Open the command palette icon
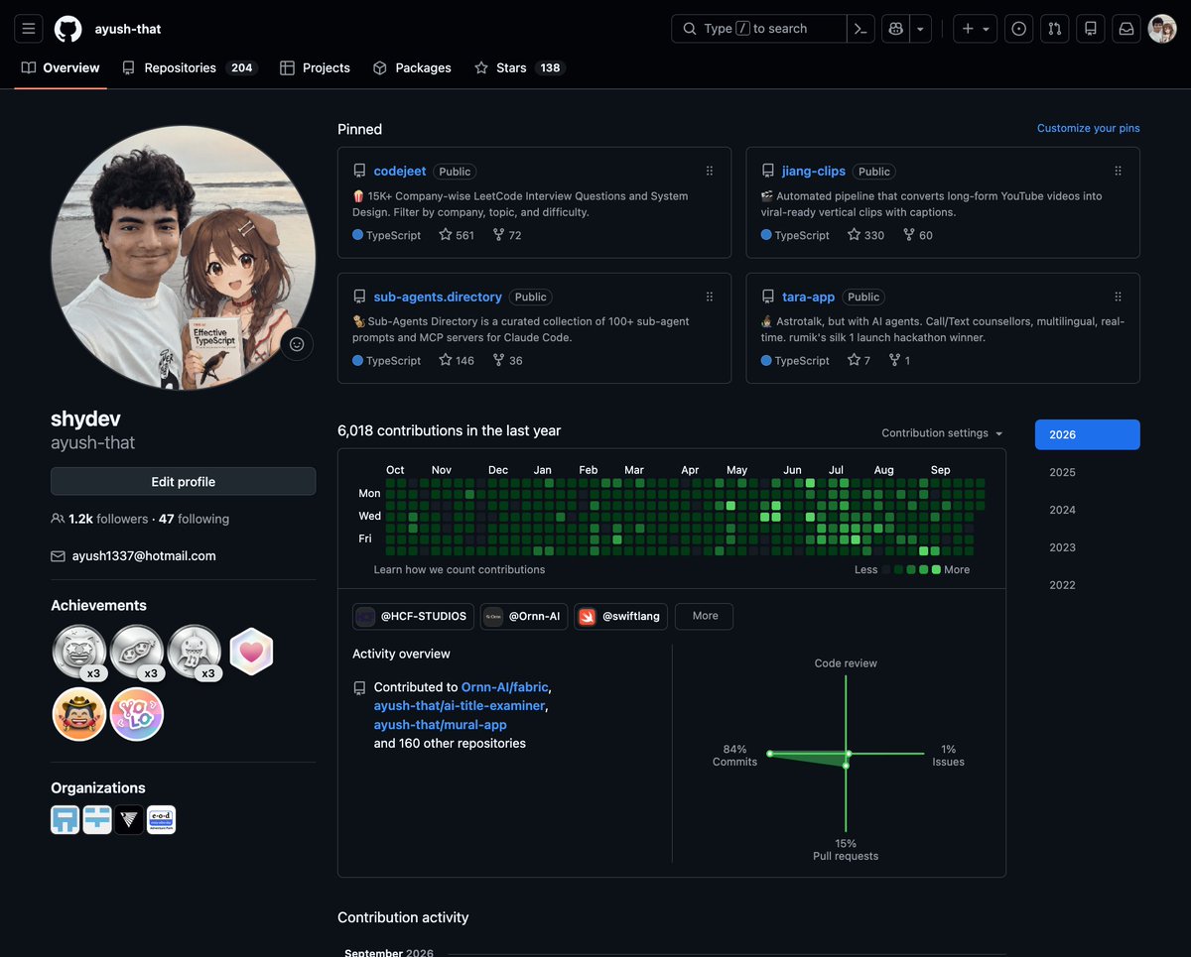This screenshot has width=1191, height=957. pyautogui.click(x=860, y=29)
